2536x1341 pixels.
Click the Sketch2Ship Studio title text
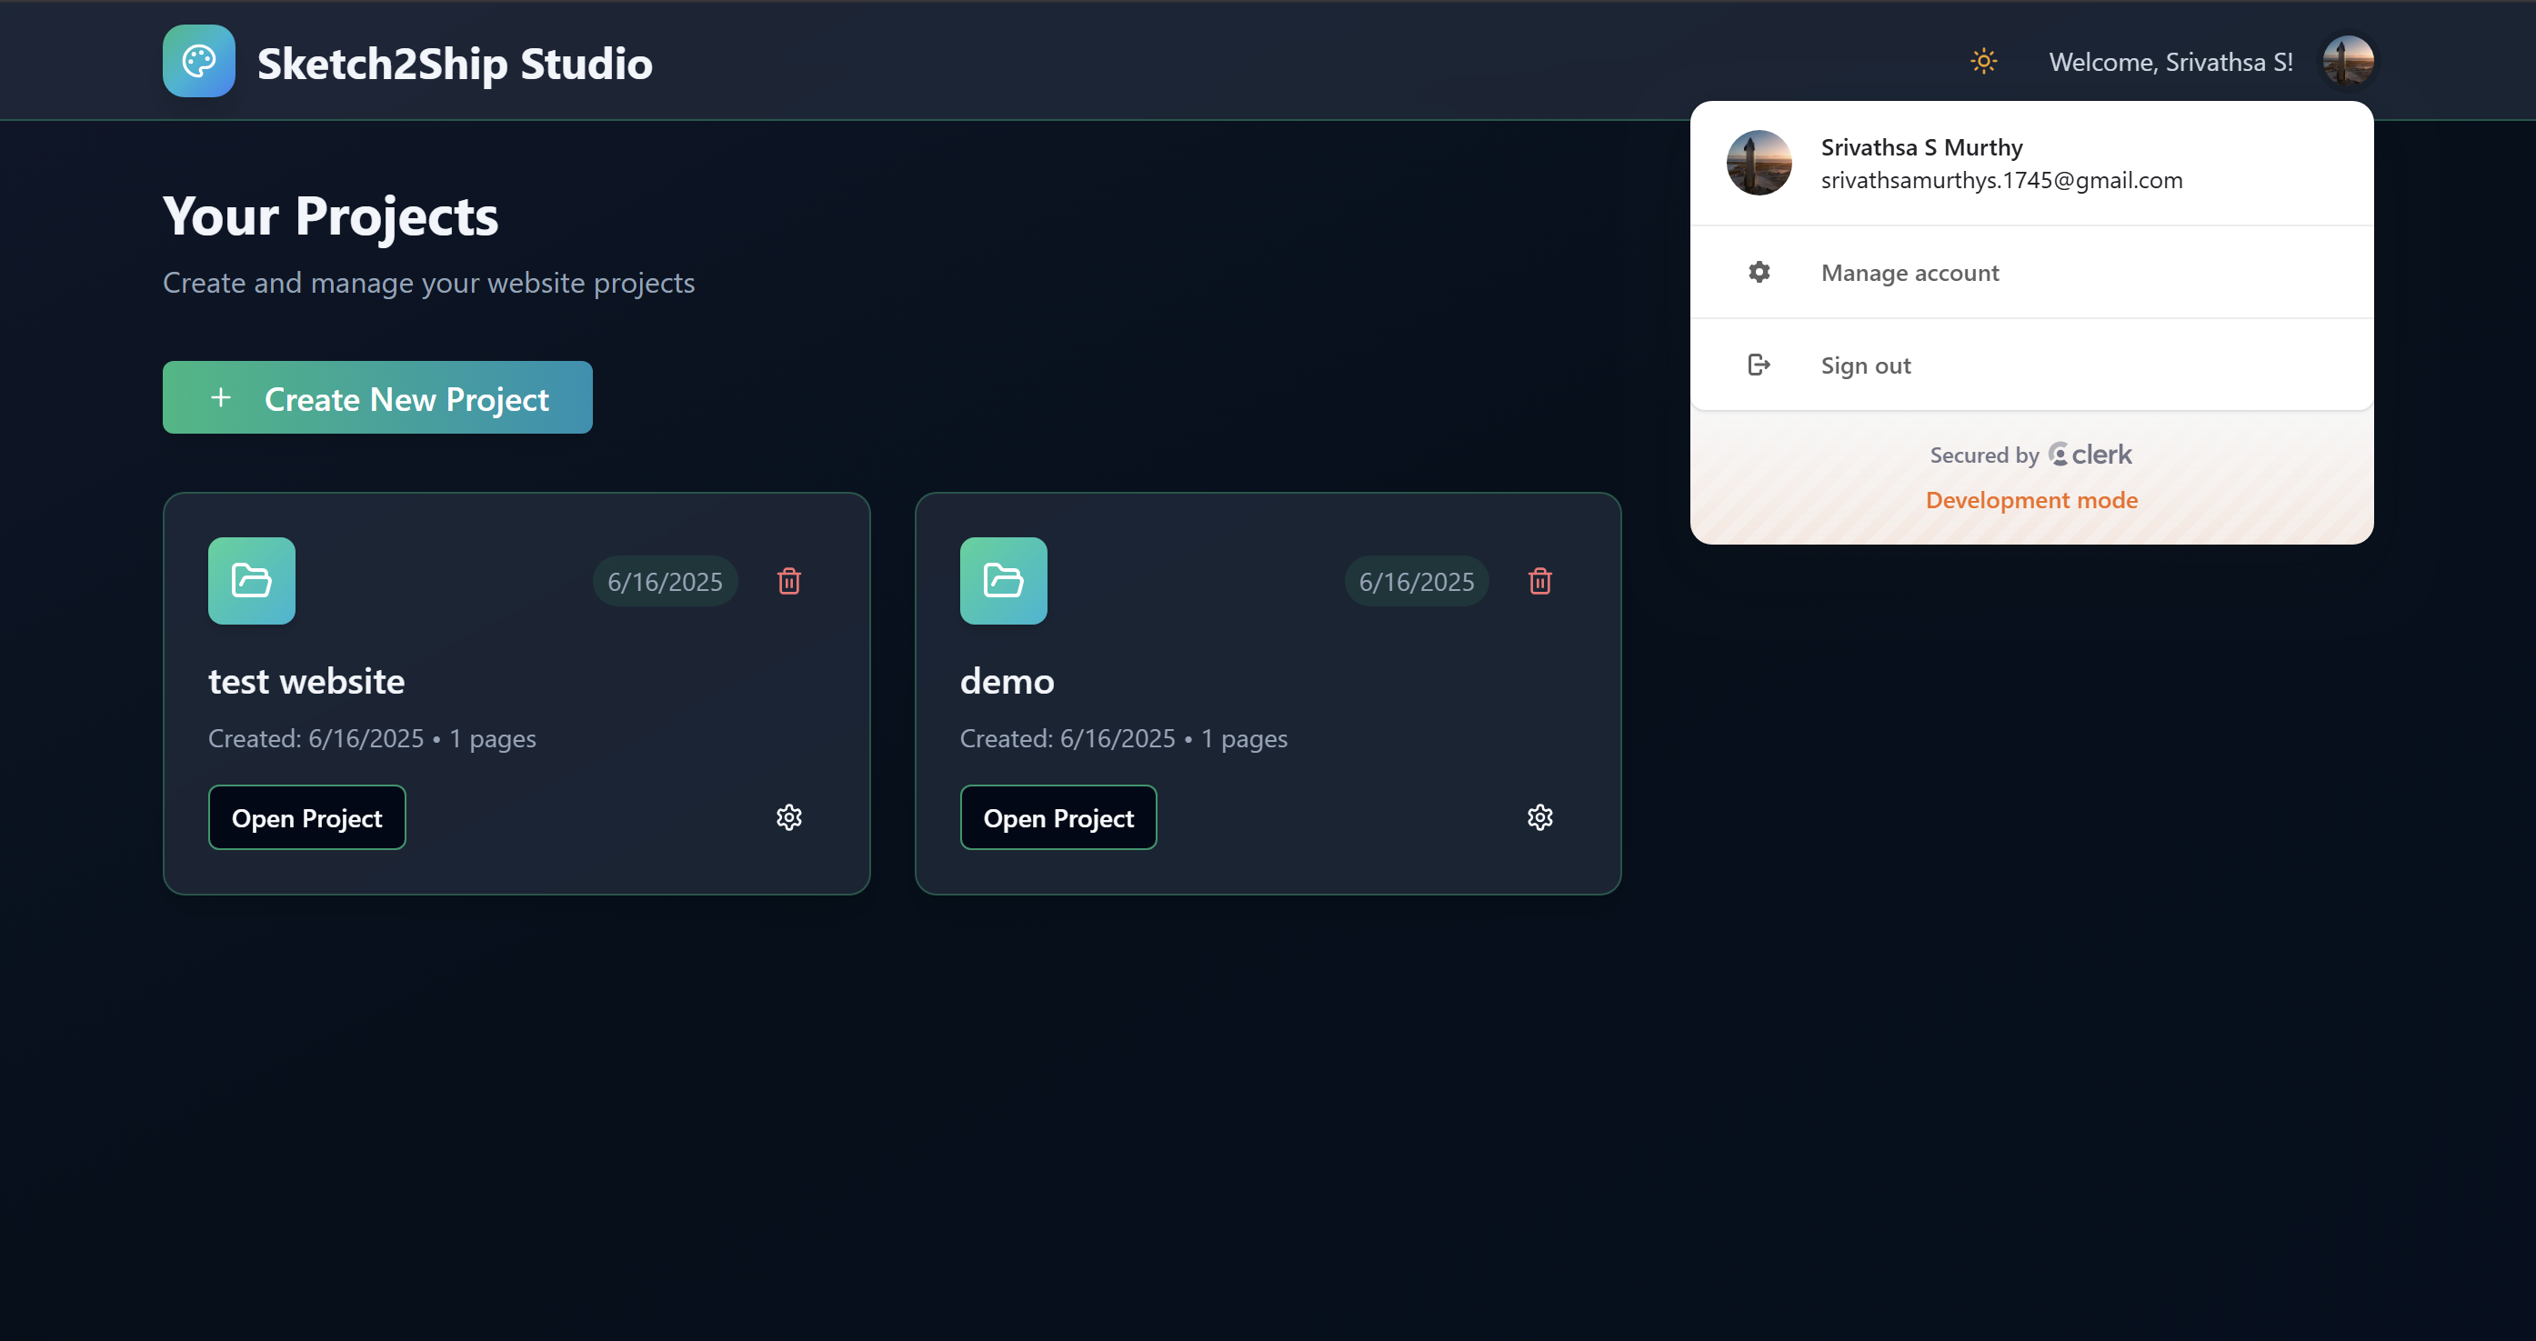click(x=454, y=64)
